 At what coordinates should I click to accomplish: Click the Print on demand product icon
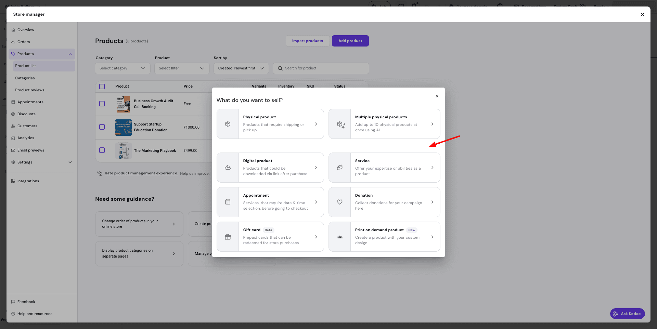pyautogui.click(x=339, y=237)
